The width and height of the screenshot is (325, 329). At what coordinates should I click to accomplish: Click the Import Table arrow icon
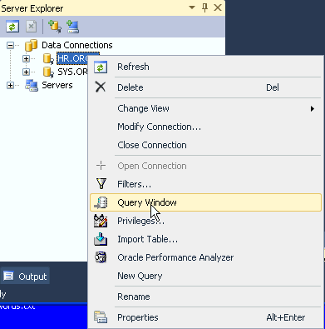tap(101, 239)
